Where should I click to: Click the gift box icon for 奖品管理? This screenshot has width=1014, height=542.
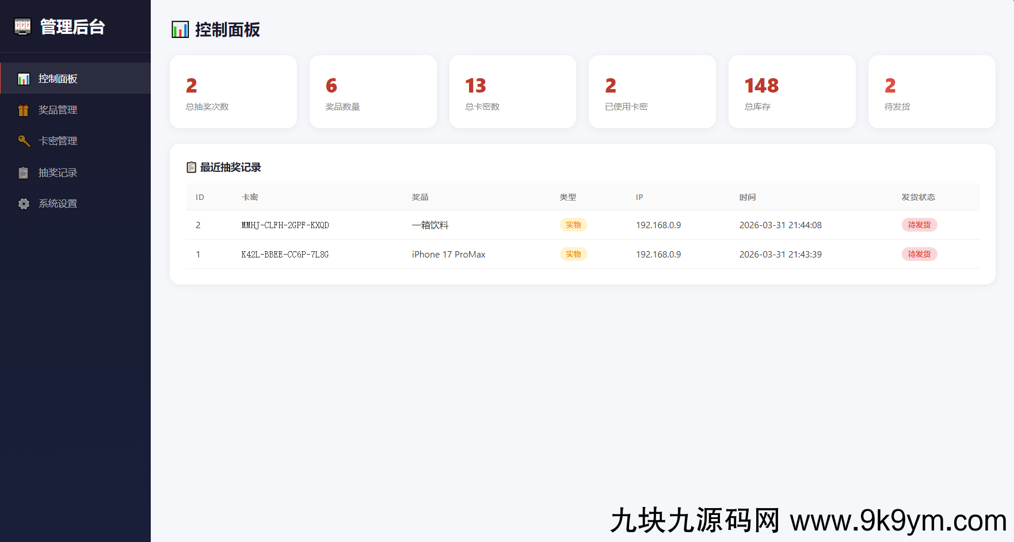[24, 110]
